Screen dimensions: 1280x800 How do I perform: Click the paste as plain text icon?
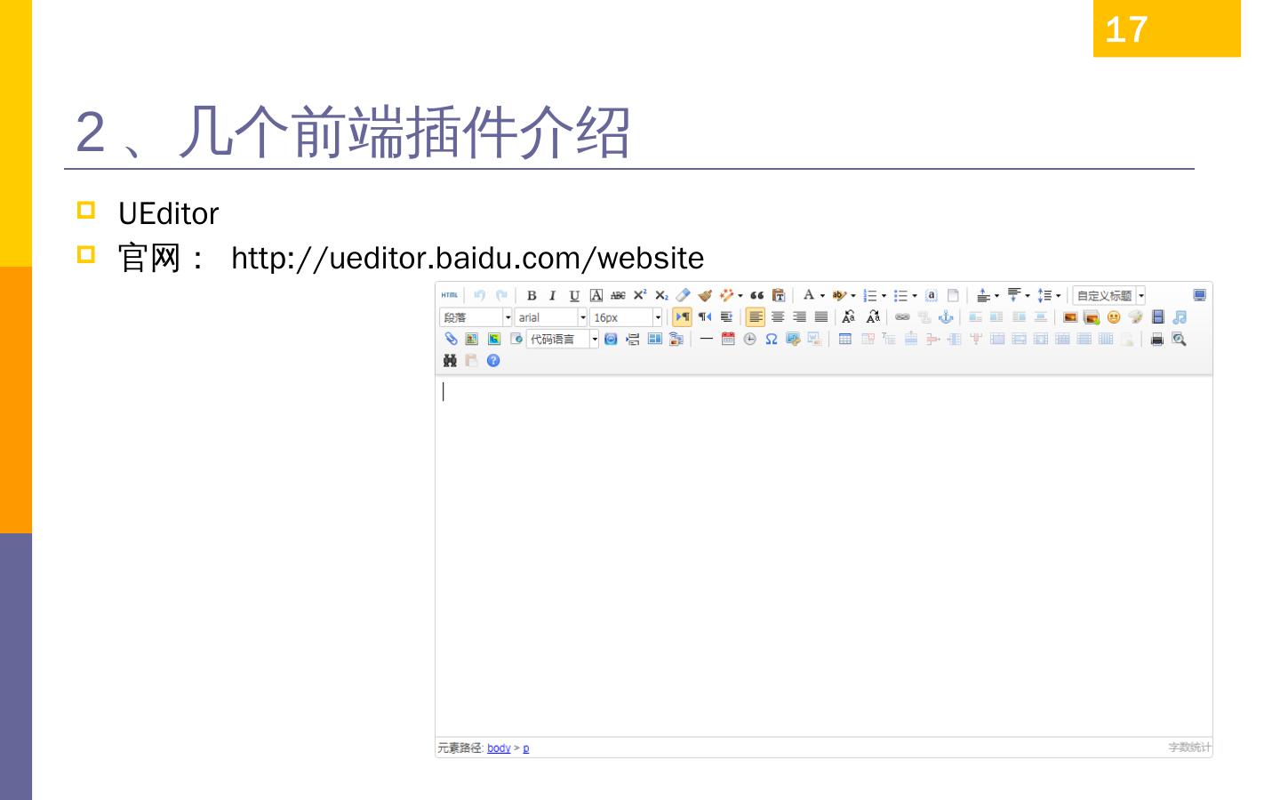tap(779, 295)
